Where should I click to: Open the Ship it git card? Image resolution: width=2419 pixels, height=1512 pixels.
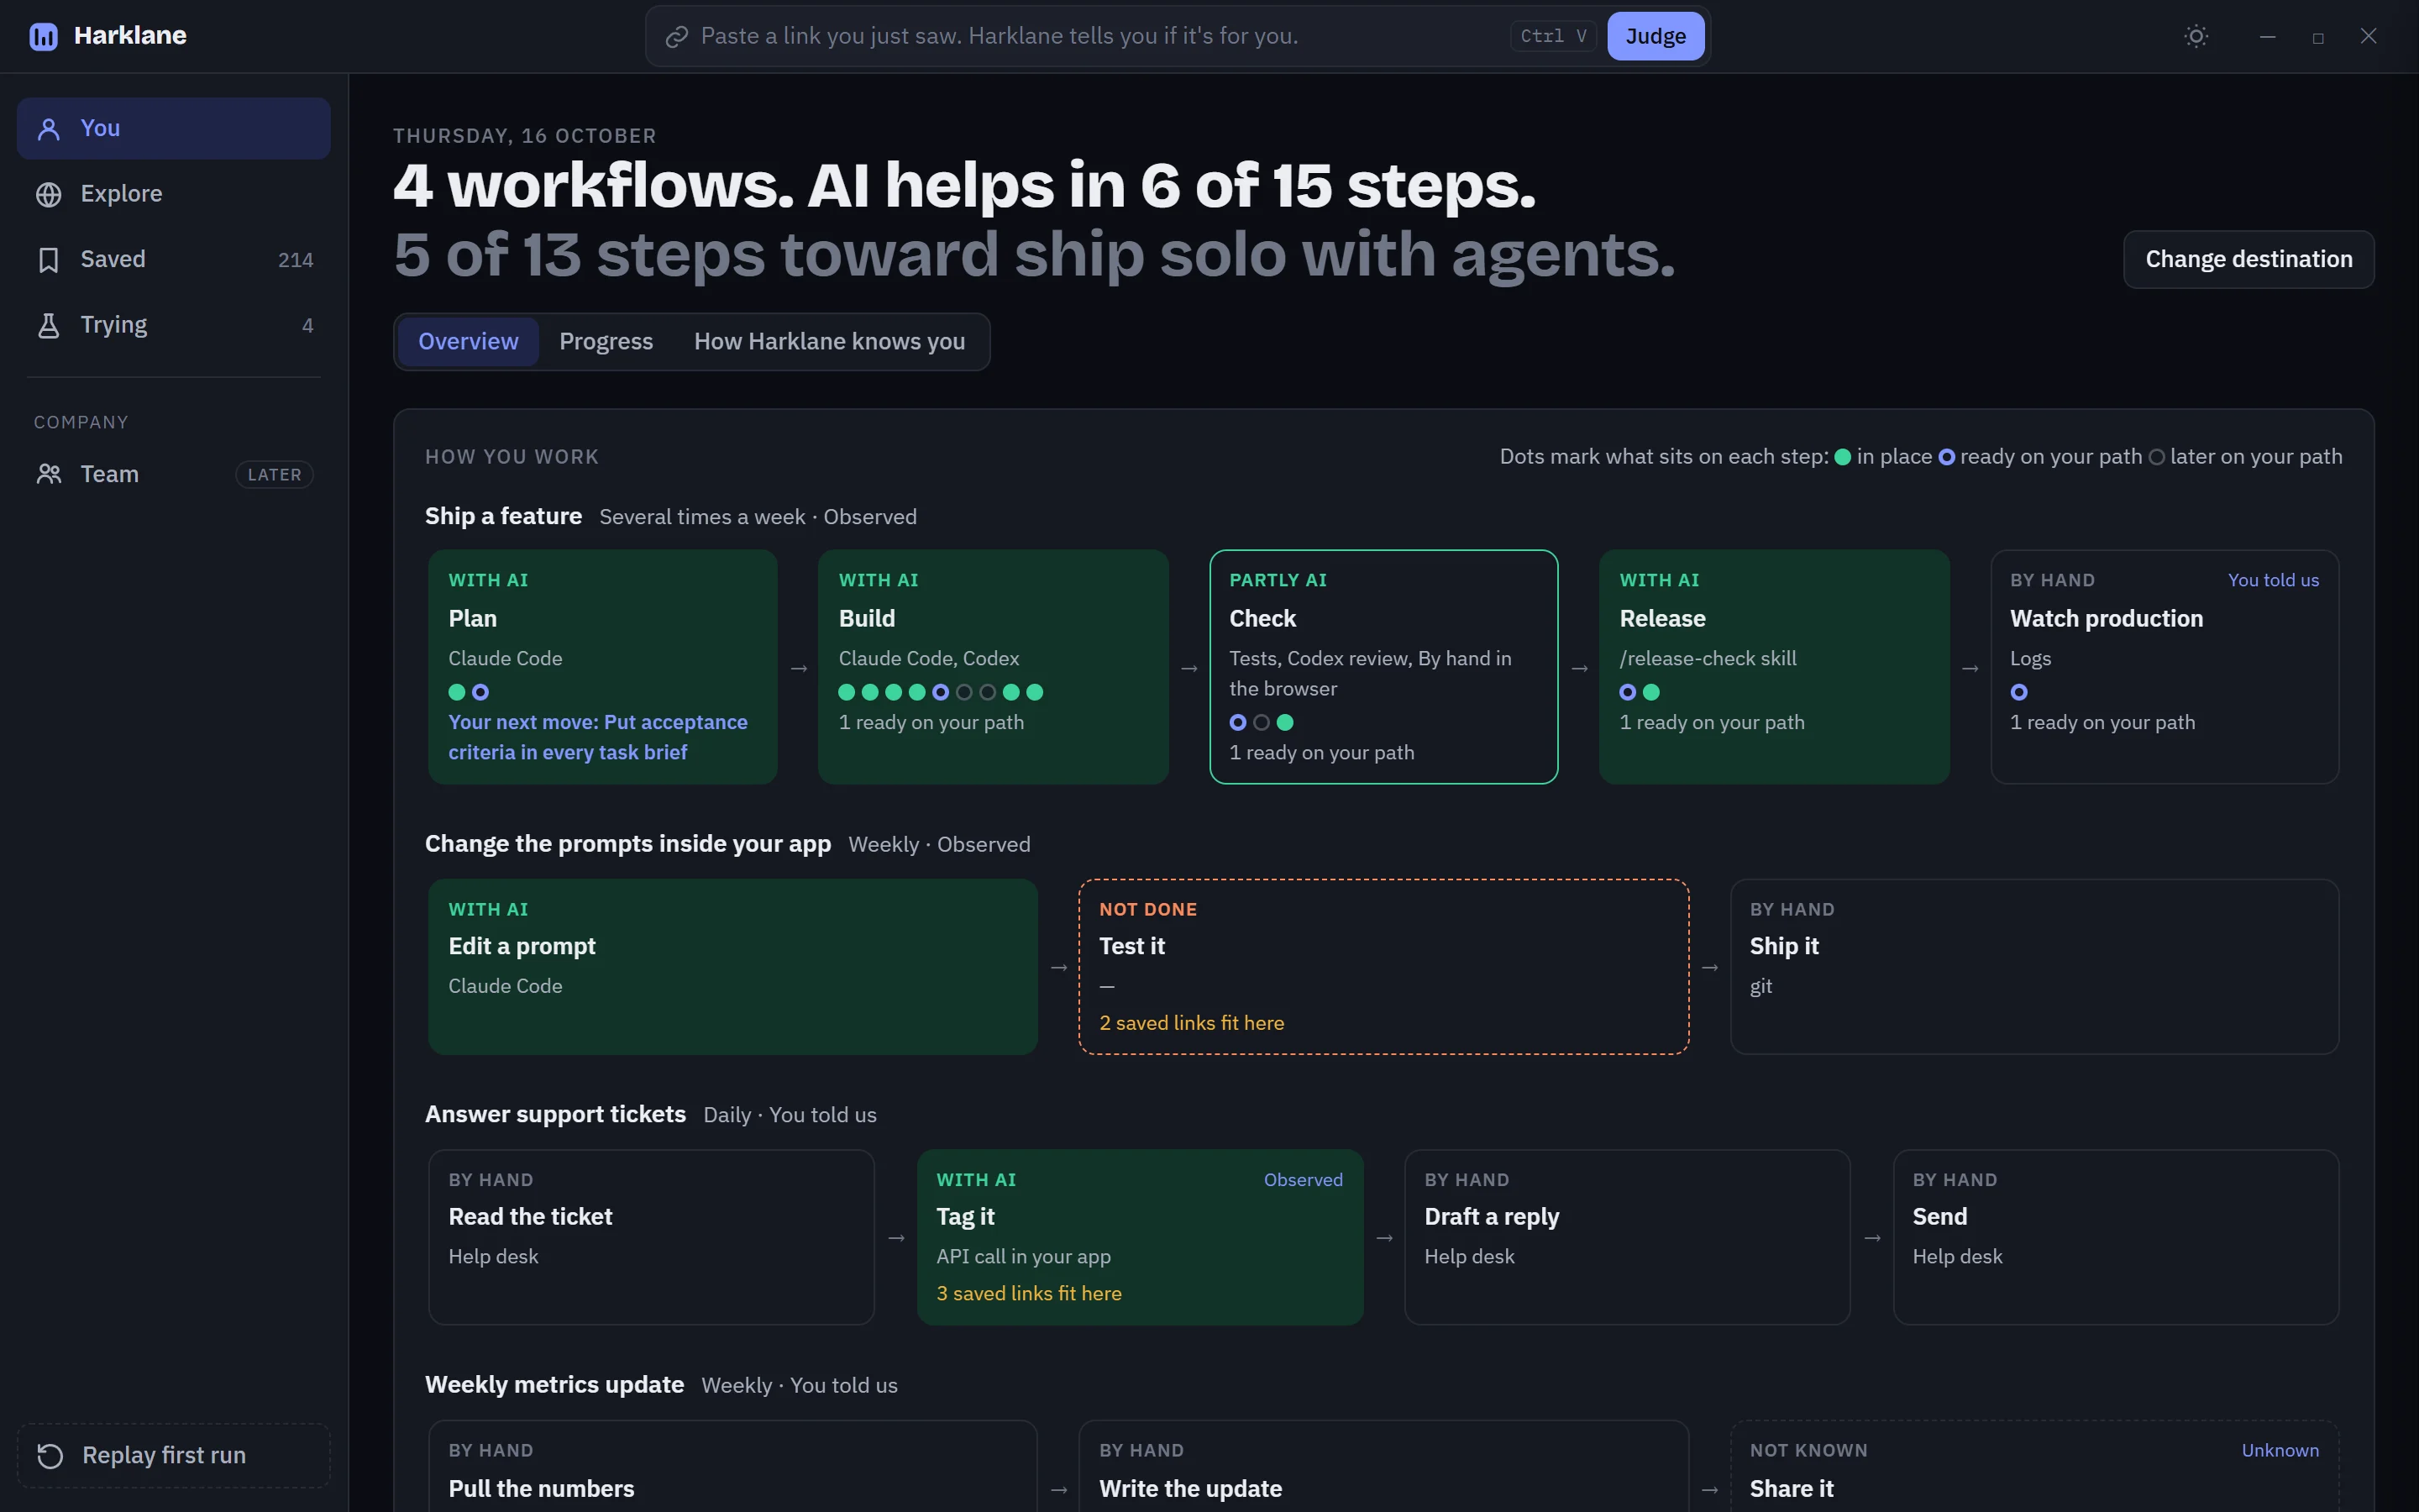point(2034,967)
